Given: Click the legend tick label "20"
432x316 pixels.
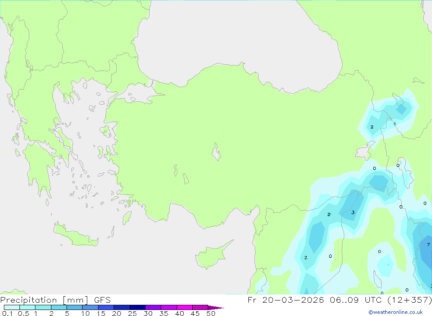Looking at the screenshot, I should pyautogui.click(x=117, y=313).
